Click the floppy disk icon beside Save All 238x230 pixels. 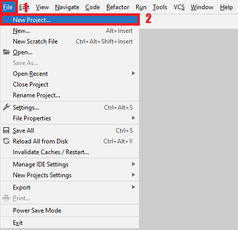tap(6, 130)
